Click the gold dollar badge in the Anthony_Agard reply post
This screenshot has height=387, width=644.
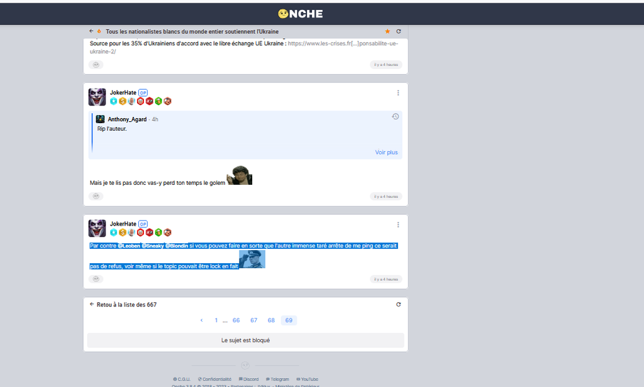tap(123, 101)
